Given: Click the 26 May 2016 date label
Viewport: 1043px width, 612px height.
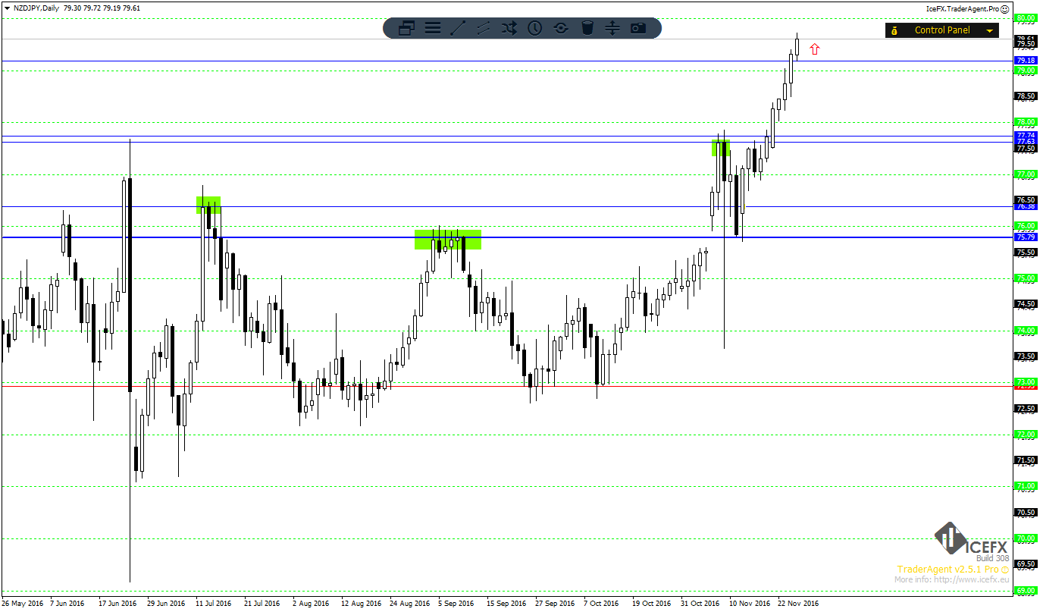Looking at the screenshot, I should tap(22, 604).
